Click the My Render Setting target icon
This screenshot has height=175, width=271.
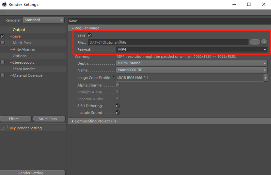pyautogui.click(x=3, y=128)
